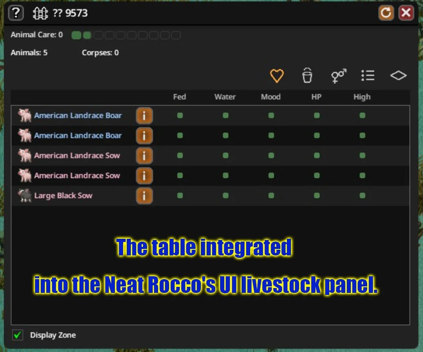Select second American Landrace Sow name
The image size is (423, 352).
(77, 176)
